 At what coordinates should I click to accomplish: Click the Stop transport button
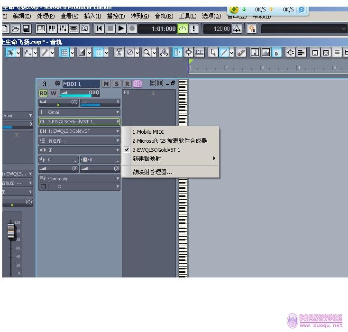[110, 28]
